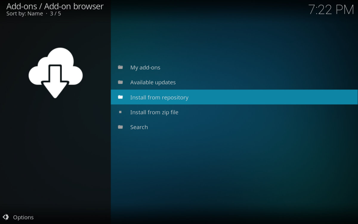Open the My add-ons entry
Image resolution: width=358 pixels, height=224 pixels.
[x=145, y=67]
